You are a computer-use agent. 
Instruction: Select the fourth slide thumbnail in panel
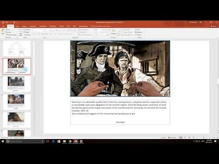(17, 102)
